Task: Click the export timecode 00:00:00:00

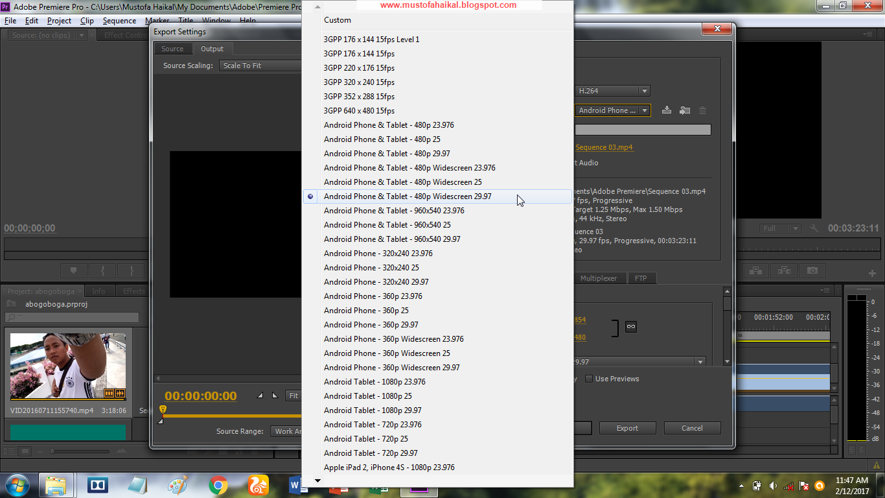Action: point(201,396)
